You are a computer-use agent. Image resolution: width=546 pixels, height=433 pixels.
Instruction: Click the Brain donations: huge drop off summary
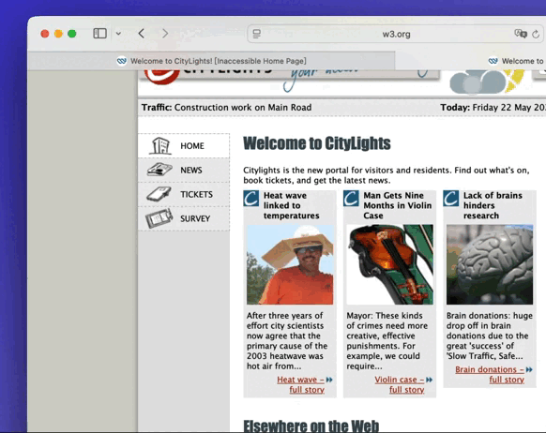tap(490, 336)
